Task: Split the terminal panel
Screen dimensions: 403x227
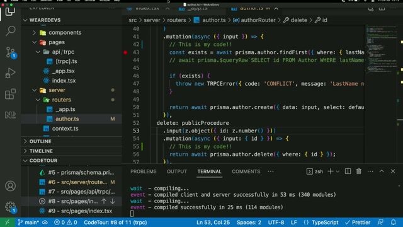Action: [x=348, y=172]
